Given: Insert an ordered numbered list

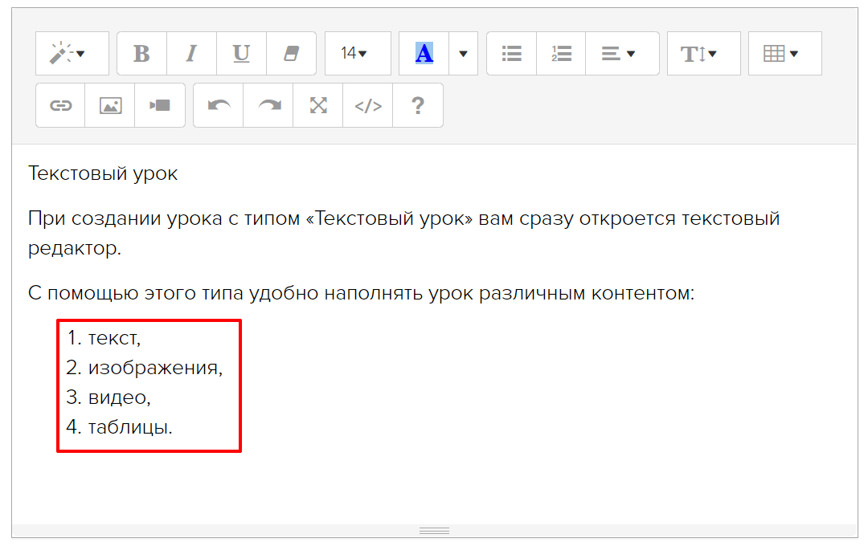Looking at the screenshot, I should tap(561, 54).
